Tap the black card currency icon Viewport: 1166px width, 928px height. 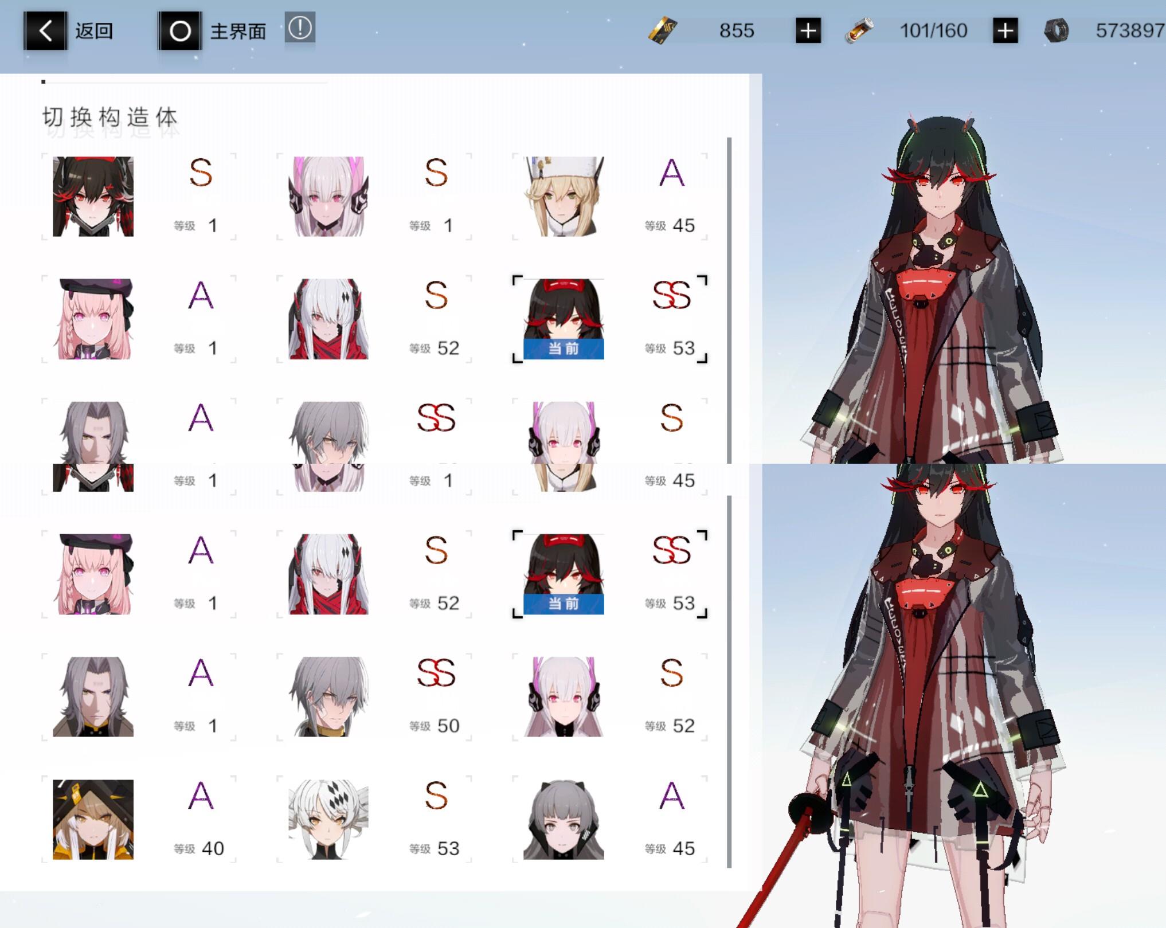[662, 30]
